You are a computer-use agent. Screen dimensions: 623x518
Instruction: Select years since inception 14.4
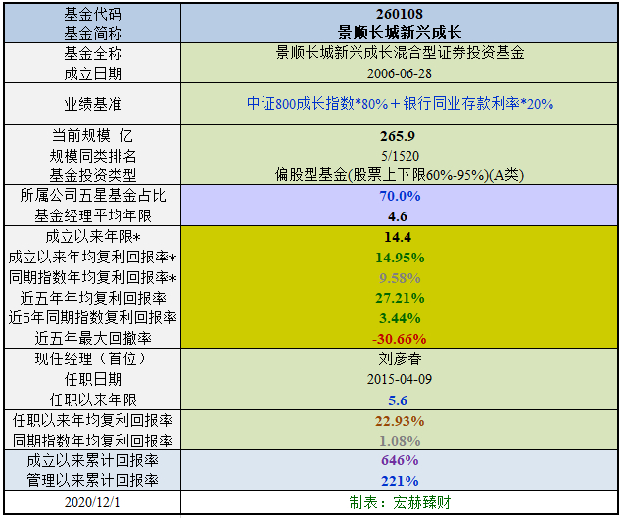tap(398, 237)
